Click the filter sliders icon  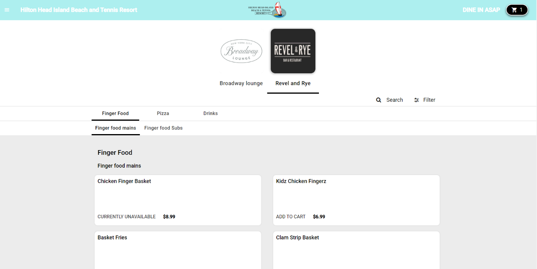417,100
